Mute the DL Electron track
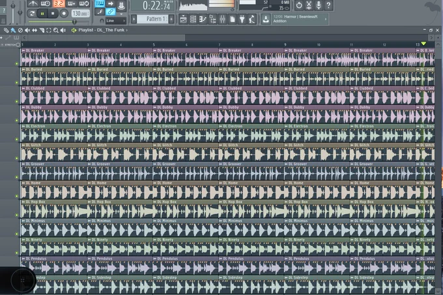Screen dimensions: 443x295 click(x=17, y=139)
